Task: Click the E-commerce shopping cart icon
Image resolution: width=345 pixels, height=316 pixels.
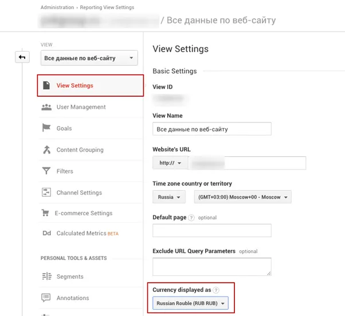Action: [x=45, y=213]
